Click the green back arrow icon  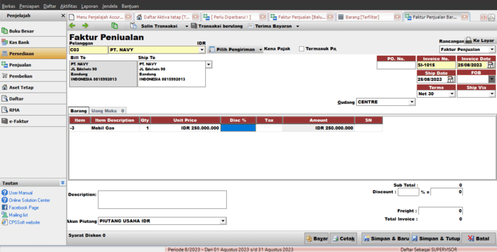click(72, 26)
